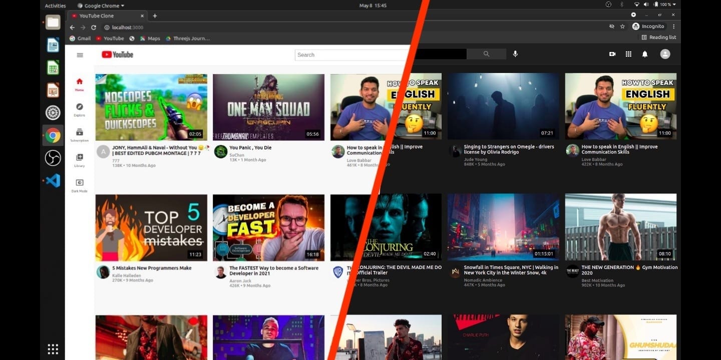
Task: Select the YouTube Clone tab
Action: pyautogui.click(x=108, y=16)
